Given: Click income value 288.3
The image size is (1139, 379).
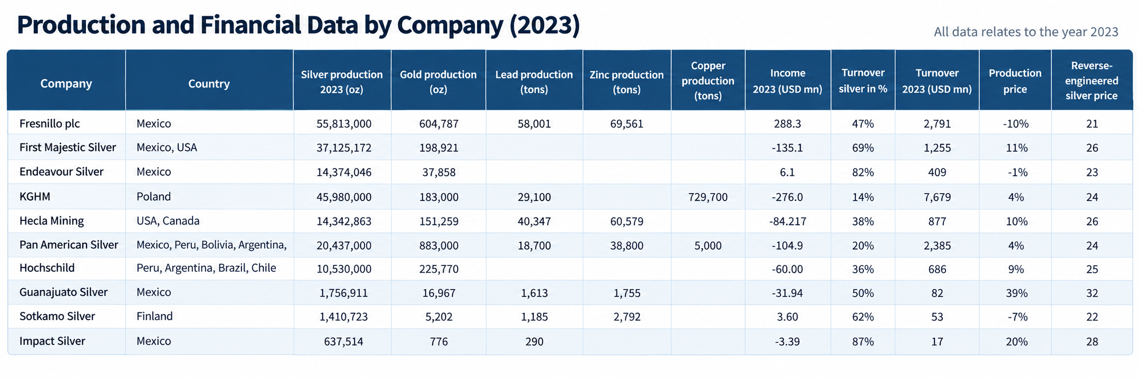Looking at the screenshot, I should coord(788,124).
